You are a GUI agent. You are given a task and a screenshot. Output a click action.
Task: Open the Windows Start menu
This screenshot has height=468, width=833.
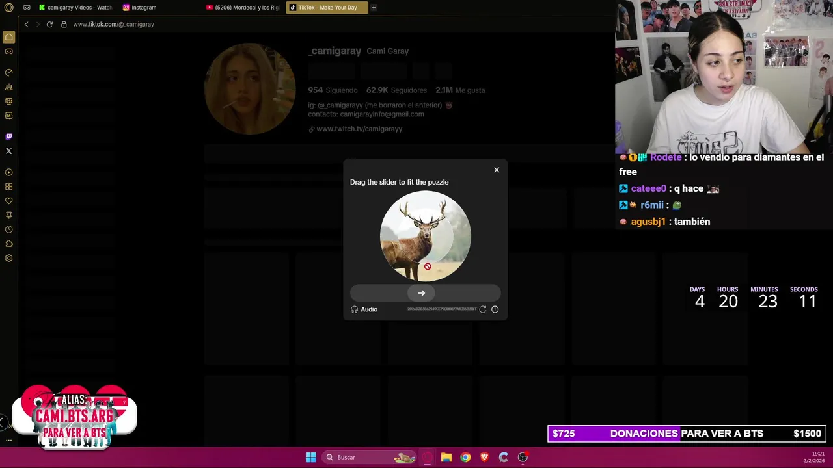[310, 457]
